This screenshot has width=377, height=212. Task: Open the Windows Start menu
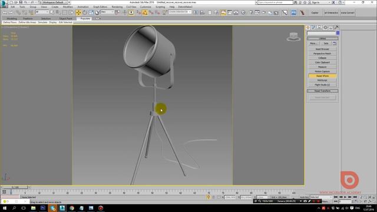(5, 208)
